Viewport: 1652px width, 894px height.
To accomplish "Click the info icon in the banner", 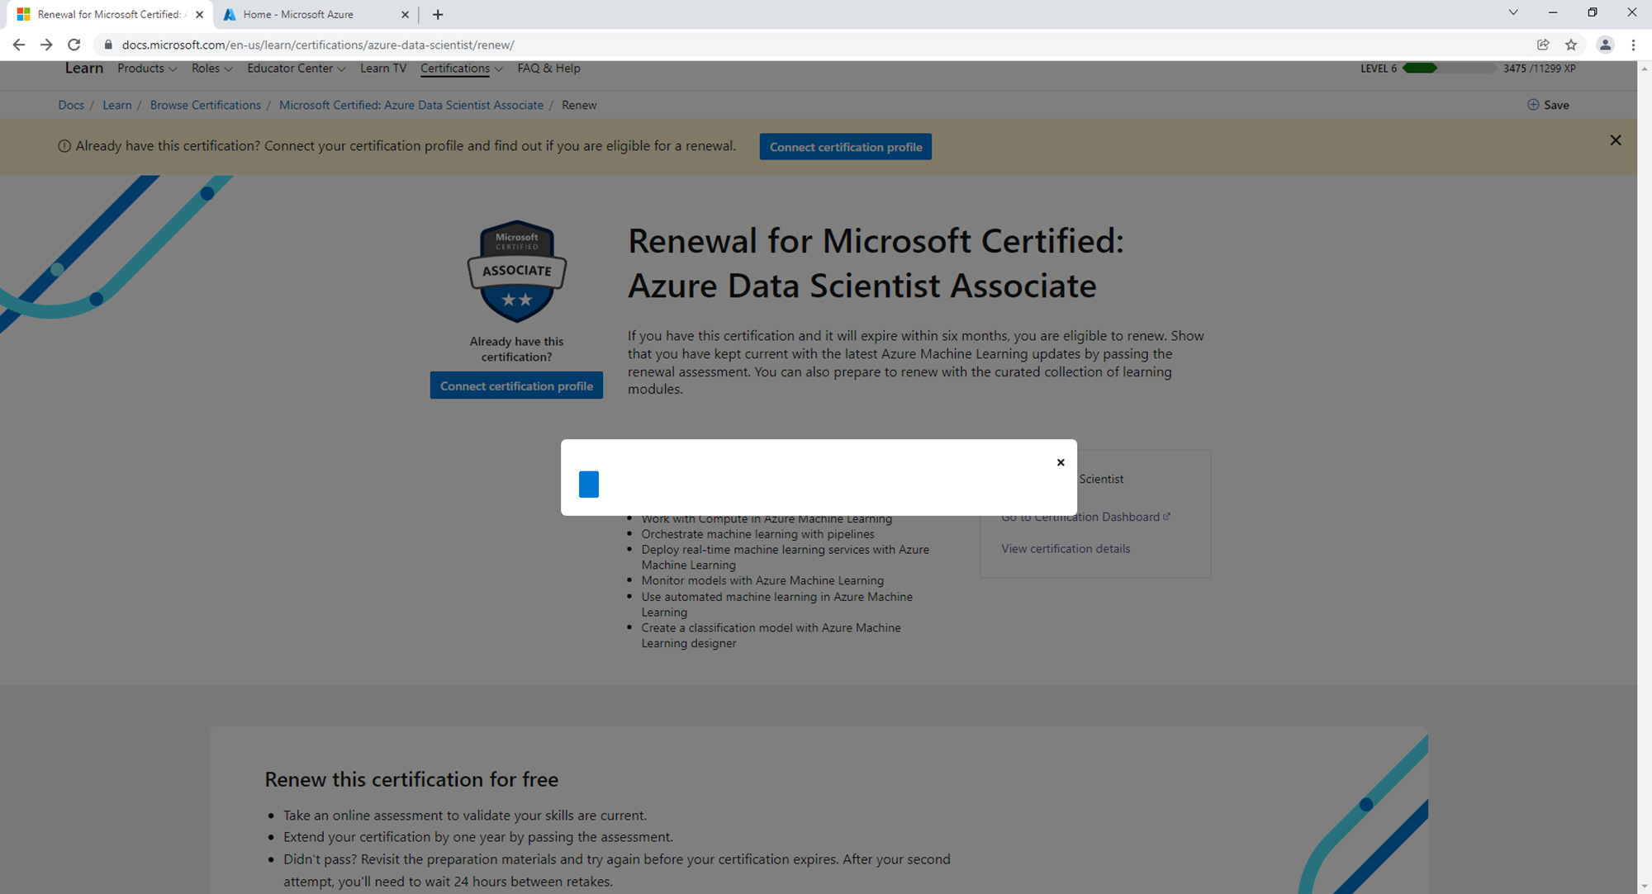I will pos(64,146).
